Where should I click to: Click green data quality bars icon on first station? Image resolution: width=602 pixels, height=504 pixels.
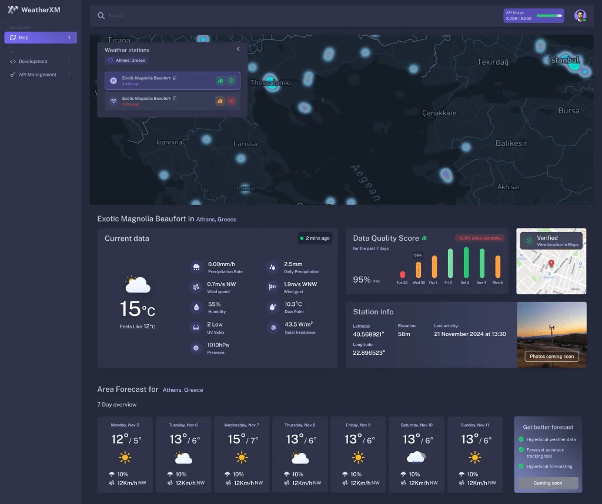click(x=220, y=80)
